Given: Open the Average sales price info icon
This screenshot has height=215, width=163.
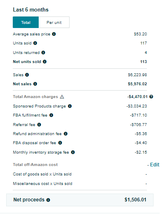Looking at the screenshot, I should [x=54, y=34].
